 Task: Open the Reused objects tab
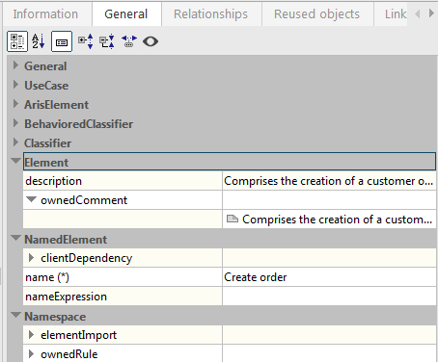coord(316,14)
